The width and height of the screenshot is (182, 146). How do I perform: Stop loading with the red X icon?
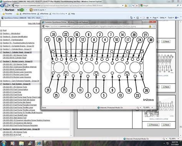[137, 5]
